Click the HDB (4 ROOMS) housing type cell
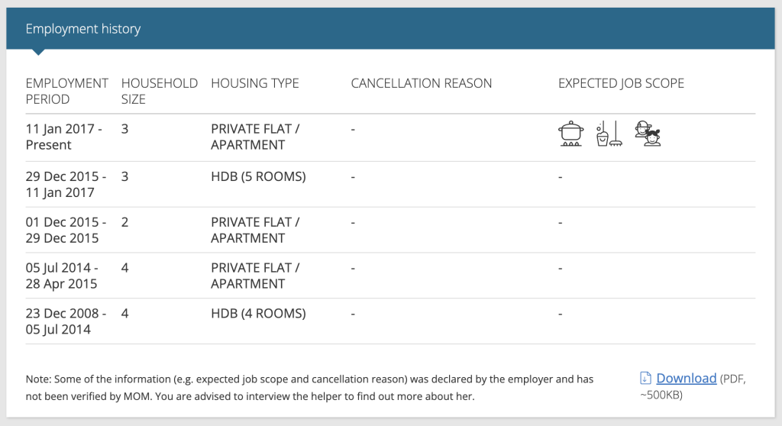 point(258,313)
